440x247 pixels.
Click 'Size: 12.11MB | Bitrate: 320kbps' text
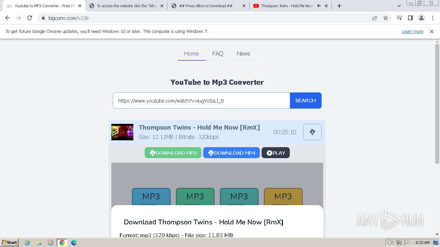(x=179, y=137)
